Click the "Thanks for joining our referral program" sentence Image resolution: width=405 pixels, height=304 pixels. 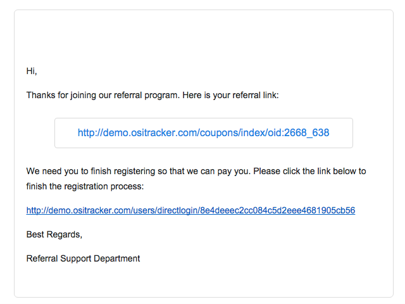tap(103, 96)
